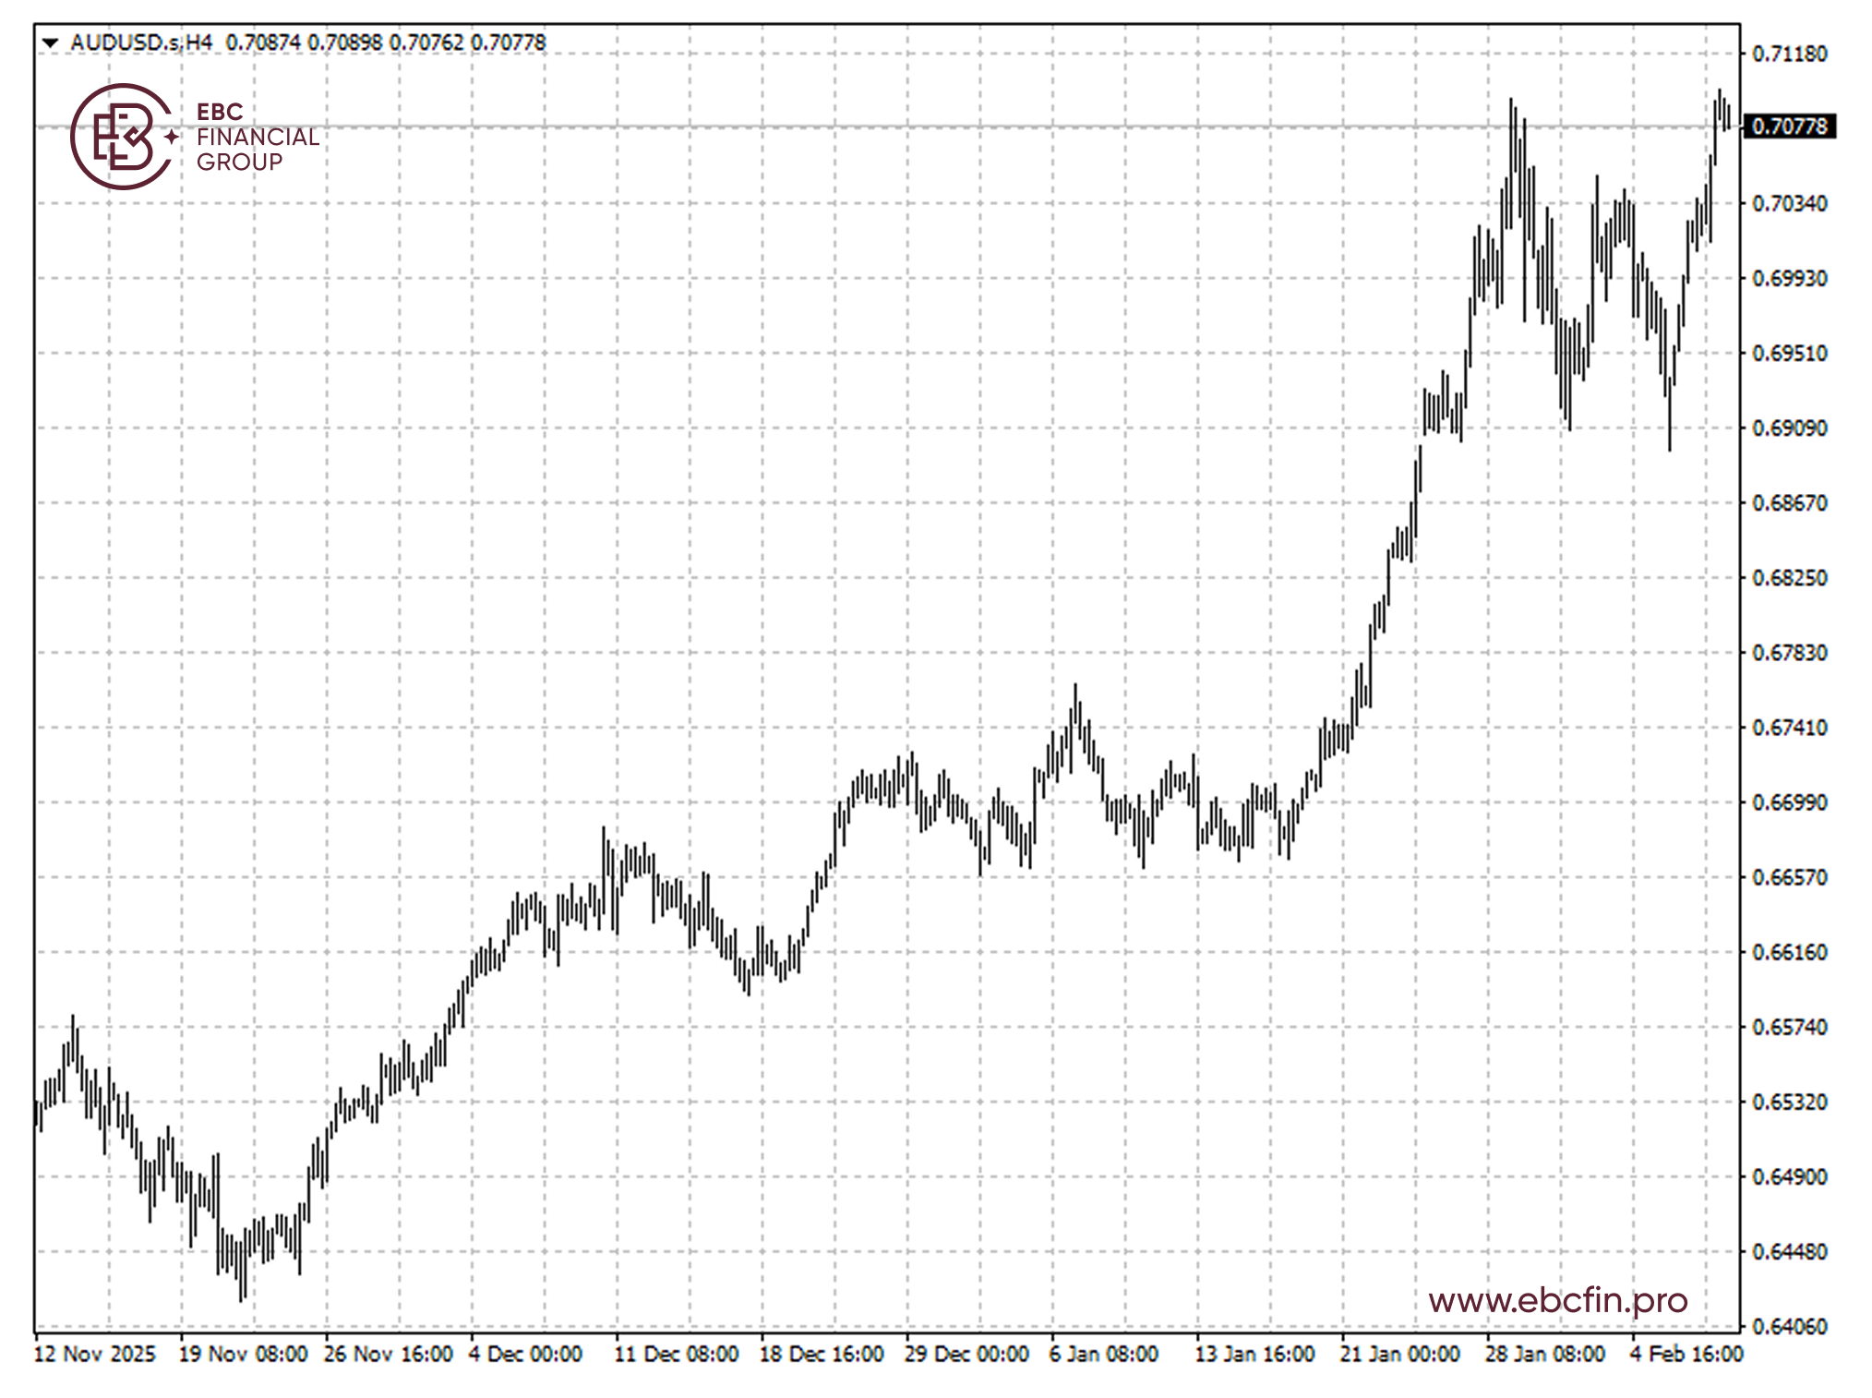Click the 0.71180 price scale label
Image resolution: width=1872 pixels, height=1398 pixels.
[x=1789, y=54]
